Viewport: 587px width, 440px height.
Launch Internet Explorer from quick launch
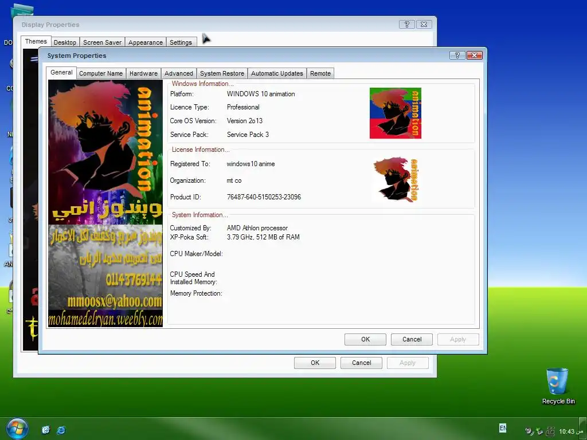point(61,430)
